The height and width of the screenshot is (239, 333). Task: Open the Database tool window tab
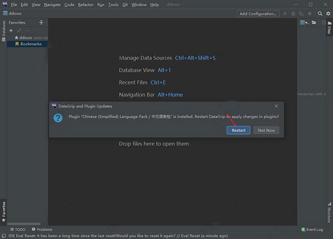click(4, 31)
